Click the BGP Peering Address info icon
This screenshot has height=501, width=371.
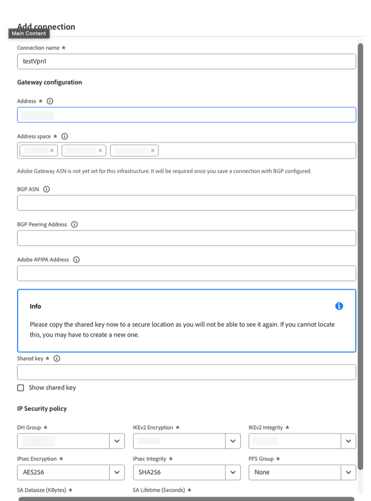(x=75, y=225)
